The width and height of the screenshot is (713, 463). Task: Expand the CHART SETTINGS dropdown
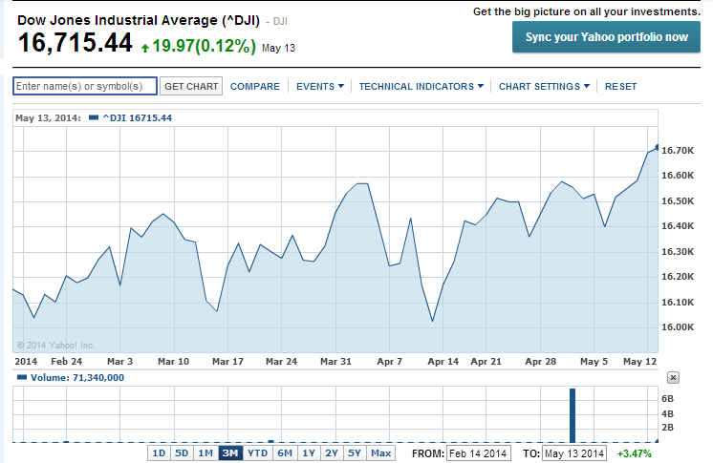pos(544,86)
